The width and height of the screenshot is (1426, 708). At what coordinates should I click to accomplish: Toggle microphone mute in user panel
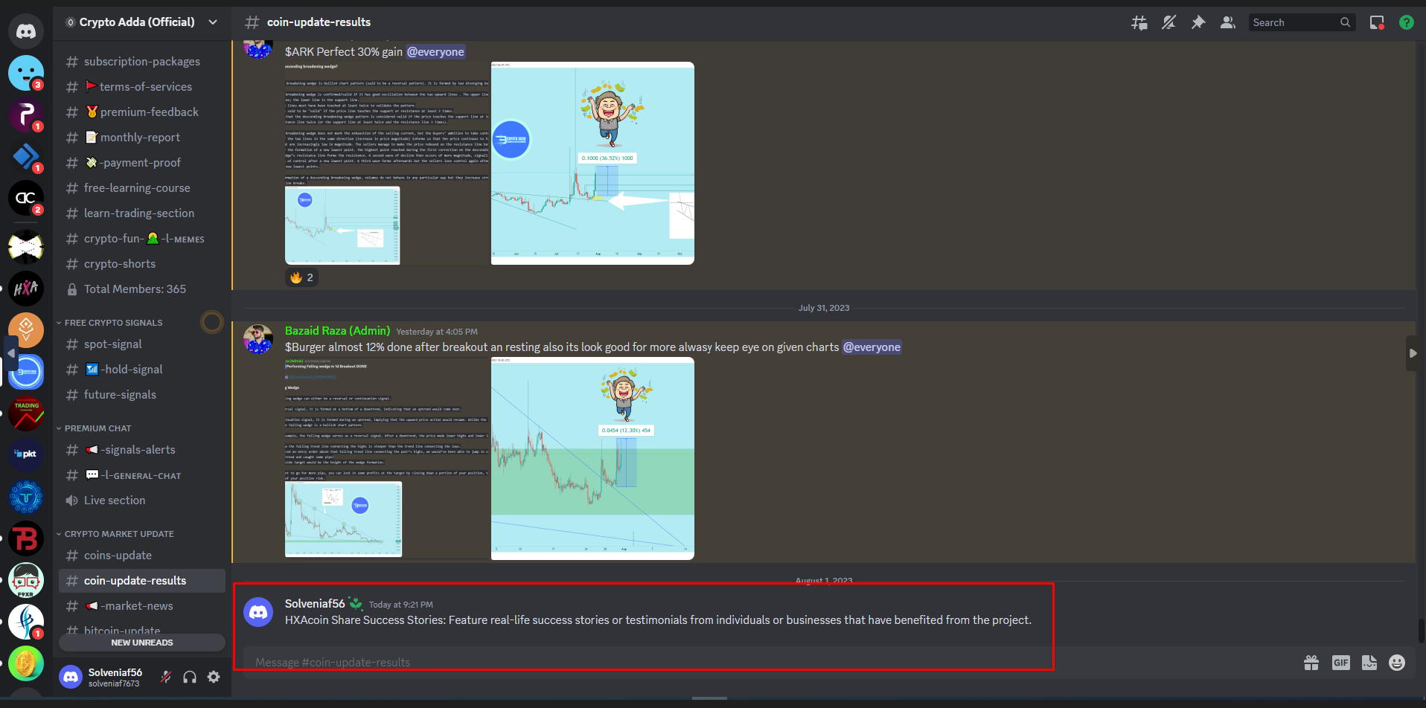tap(166, 677)
